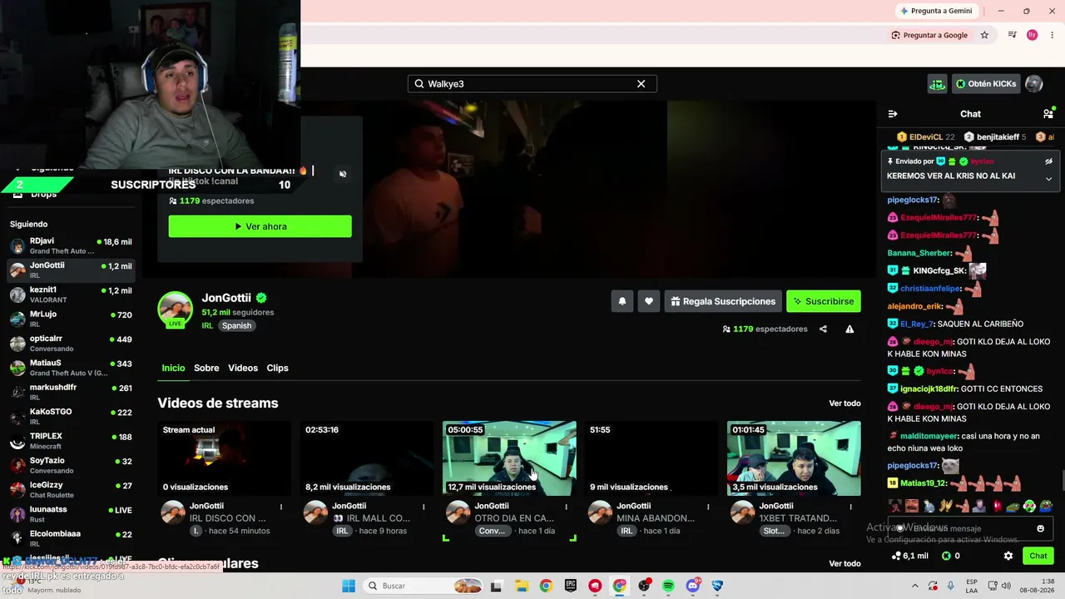Click the Enviar un mensaje chat field
This screenshot has height=599, width=1065.
(x=970, y=528)
